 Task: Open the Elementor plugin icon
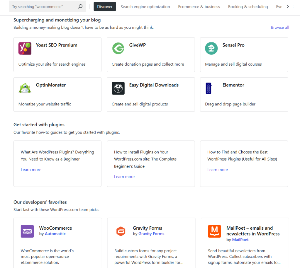coord(208,88)
